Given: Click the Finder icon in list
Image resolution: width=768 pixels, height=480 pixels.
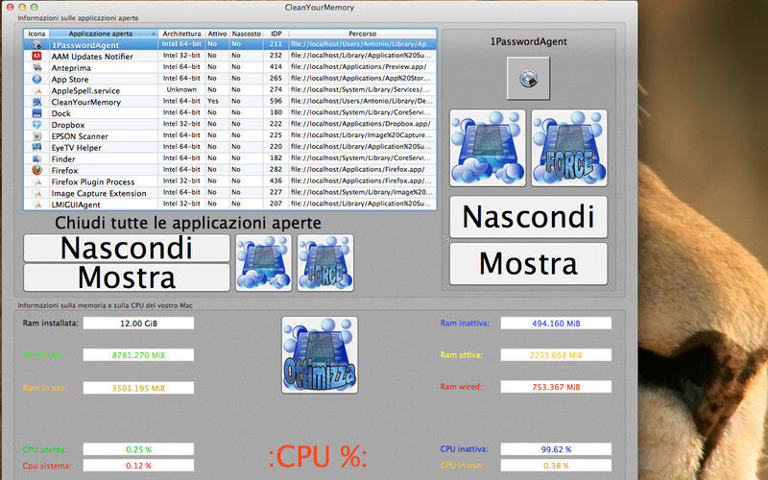Looking at the screenshot, I should click(36, 158).
